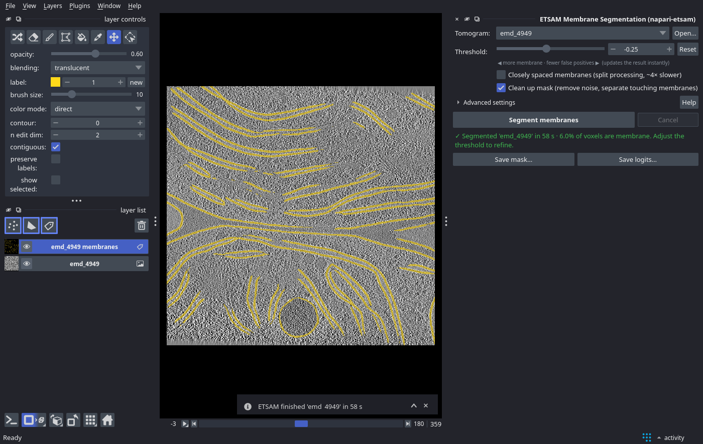Viewport: 703px width, 444px height.
Task: Enable Closely spaced membranes checkbox
Action: [x=501, y=75]
